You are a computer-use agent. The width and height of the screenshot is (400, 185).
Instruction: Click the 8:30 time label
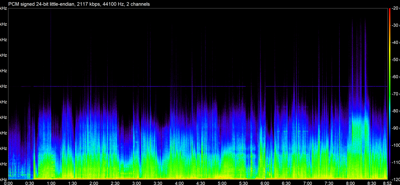pyautogui.click(x=372, y=183)
